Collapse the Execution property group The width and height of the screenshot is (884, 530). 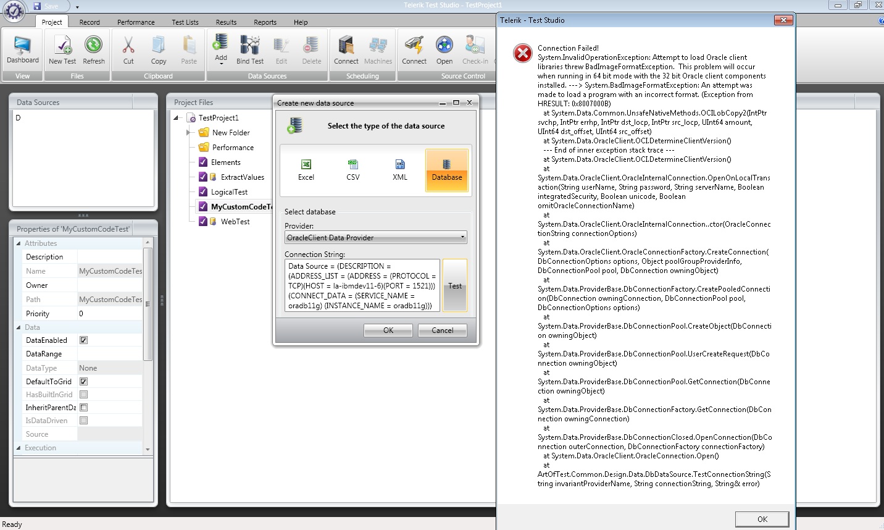[x=19, y=448]
